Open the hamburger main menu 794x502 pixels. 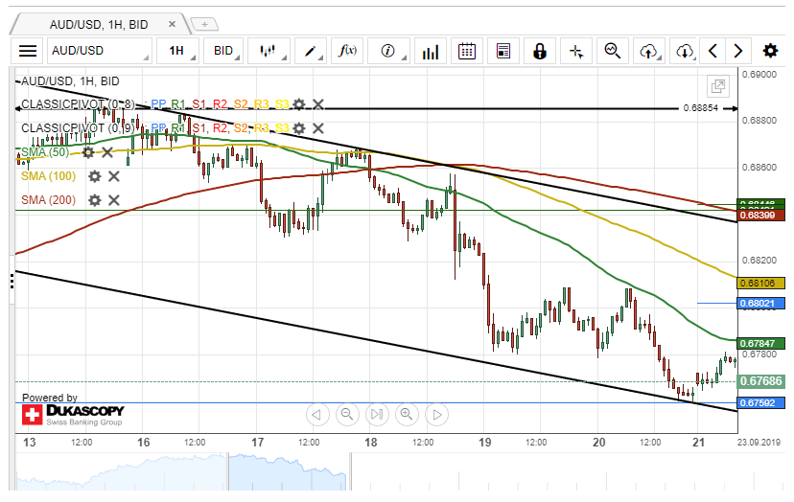click(x=28, y=51)
